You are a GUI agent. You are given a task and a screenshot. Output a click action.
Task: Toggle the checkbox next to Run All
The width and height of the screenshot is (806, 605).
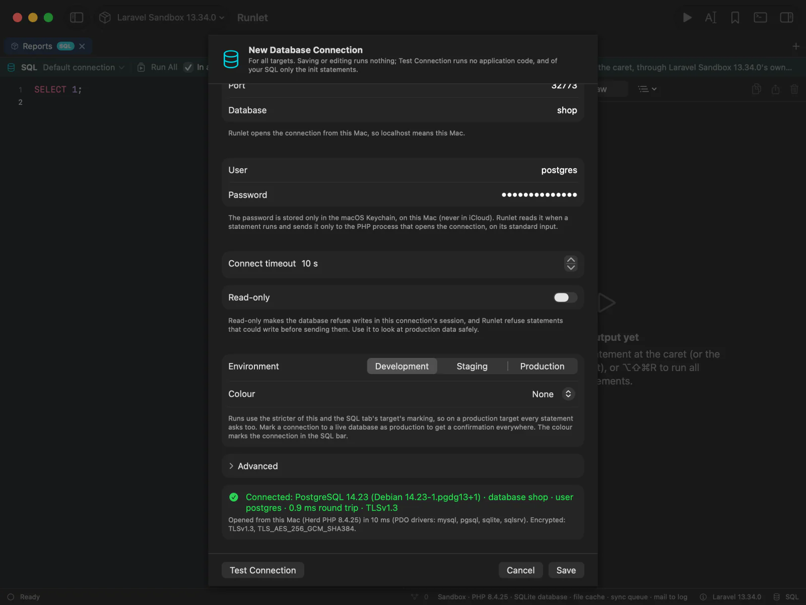[188, 68]
